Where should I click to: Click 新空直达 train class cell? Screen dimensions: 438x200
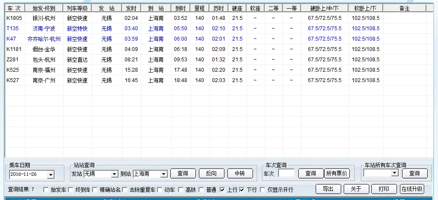(77, 60)
